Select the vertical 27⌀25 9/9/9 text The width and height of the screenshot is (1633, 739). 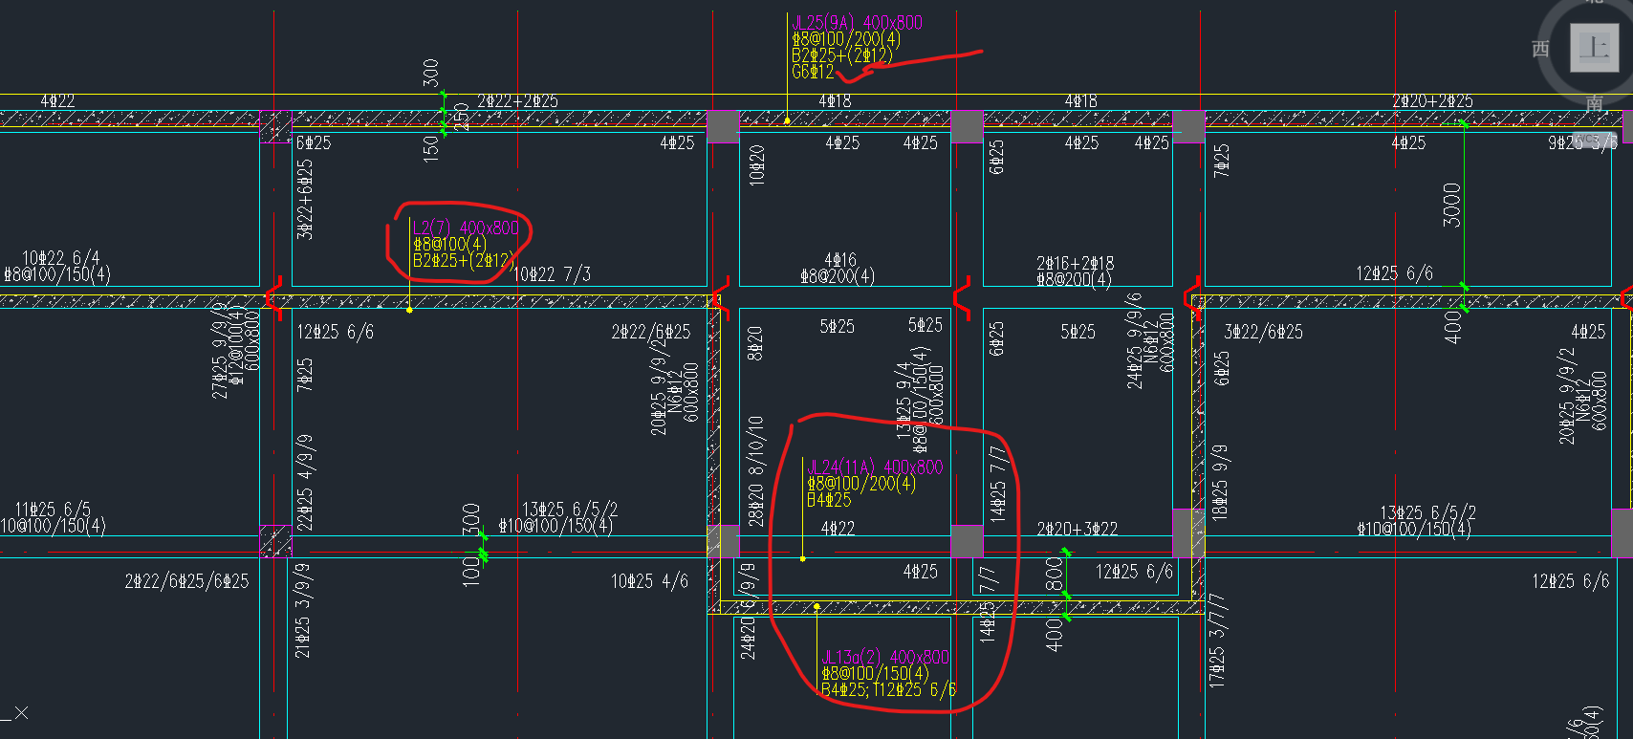pyautogui.click(x=219, y=351)
